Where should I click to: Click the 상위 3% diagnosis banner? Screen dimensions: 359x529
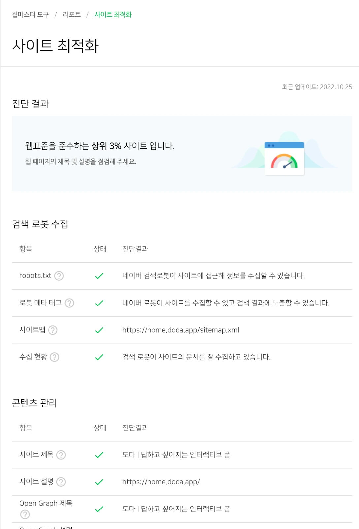pos(182,153)
